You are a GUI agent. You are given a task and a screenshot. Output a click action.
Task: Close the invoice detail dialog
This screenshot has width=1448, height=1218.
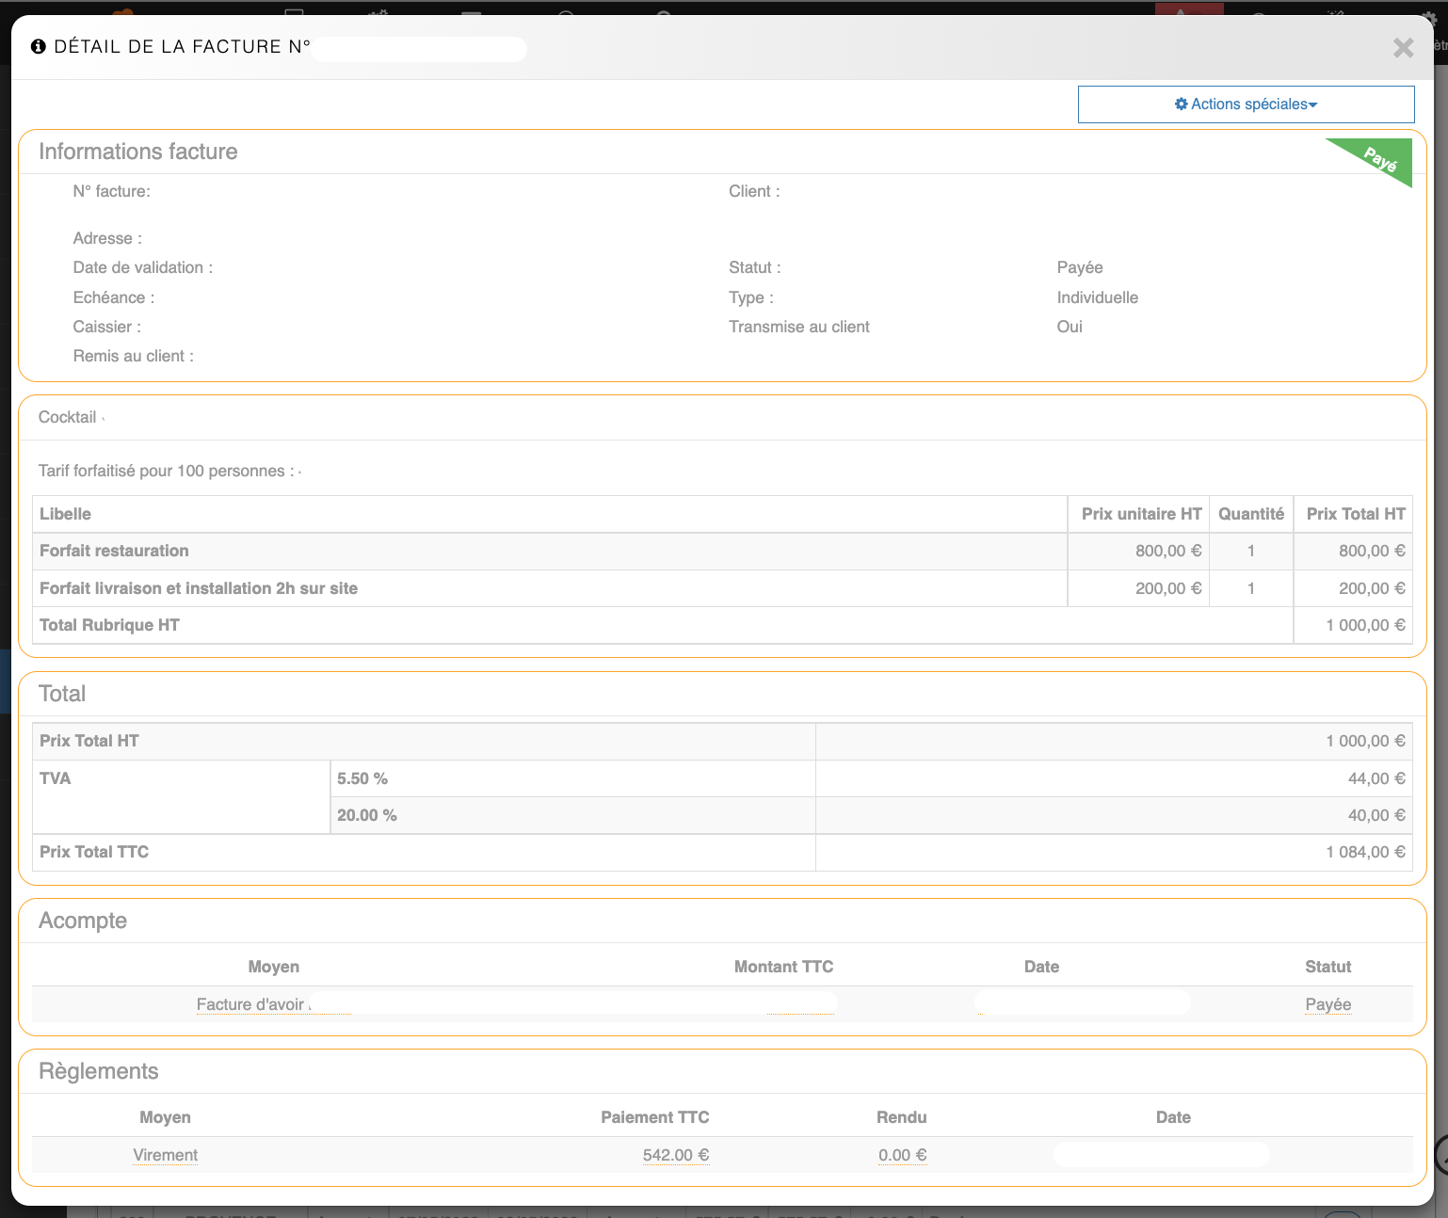[x=1403, y=48]
